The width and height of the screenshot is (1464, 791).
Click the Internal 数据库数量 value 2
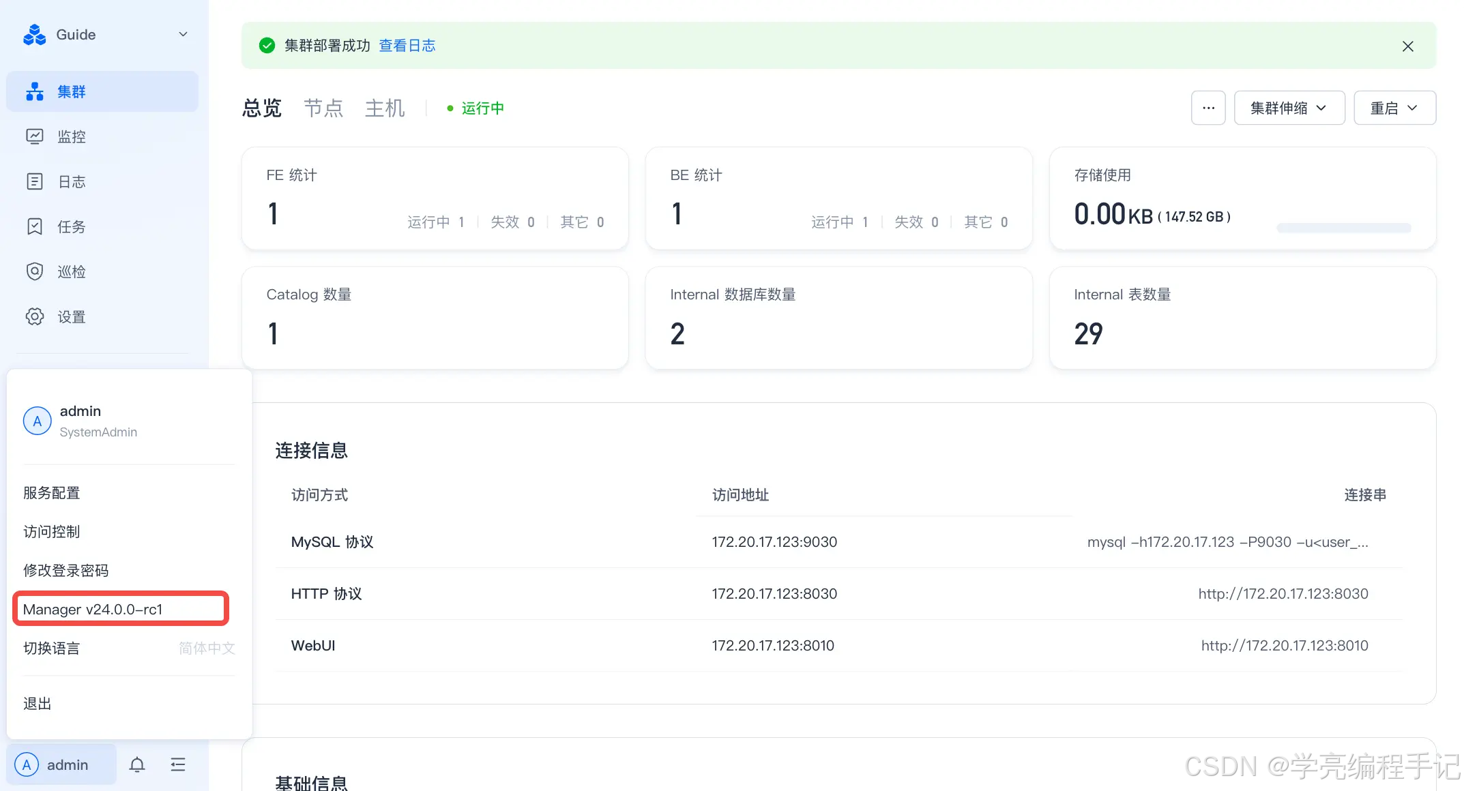coord(677,334)
